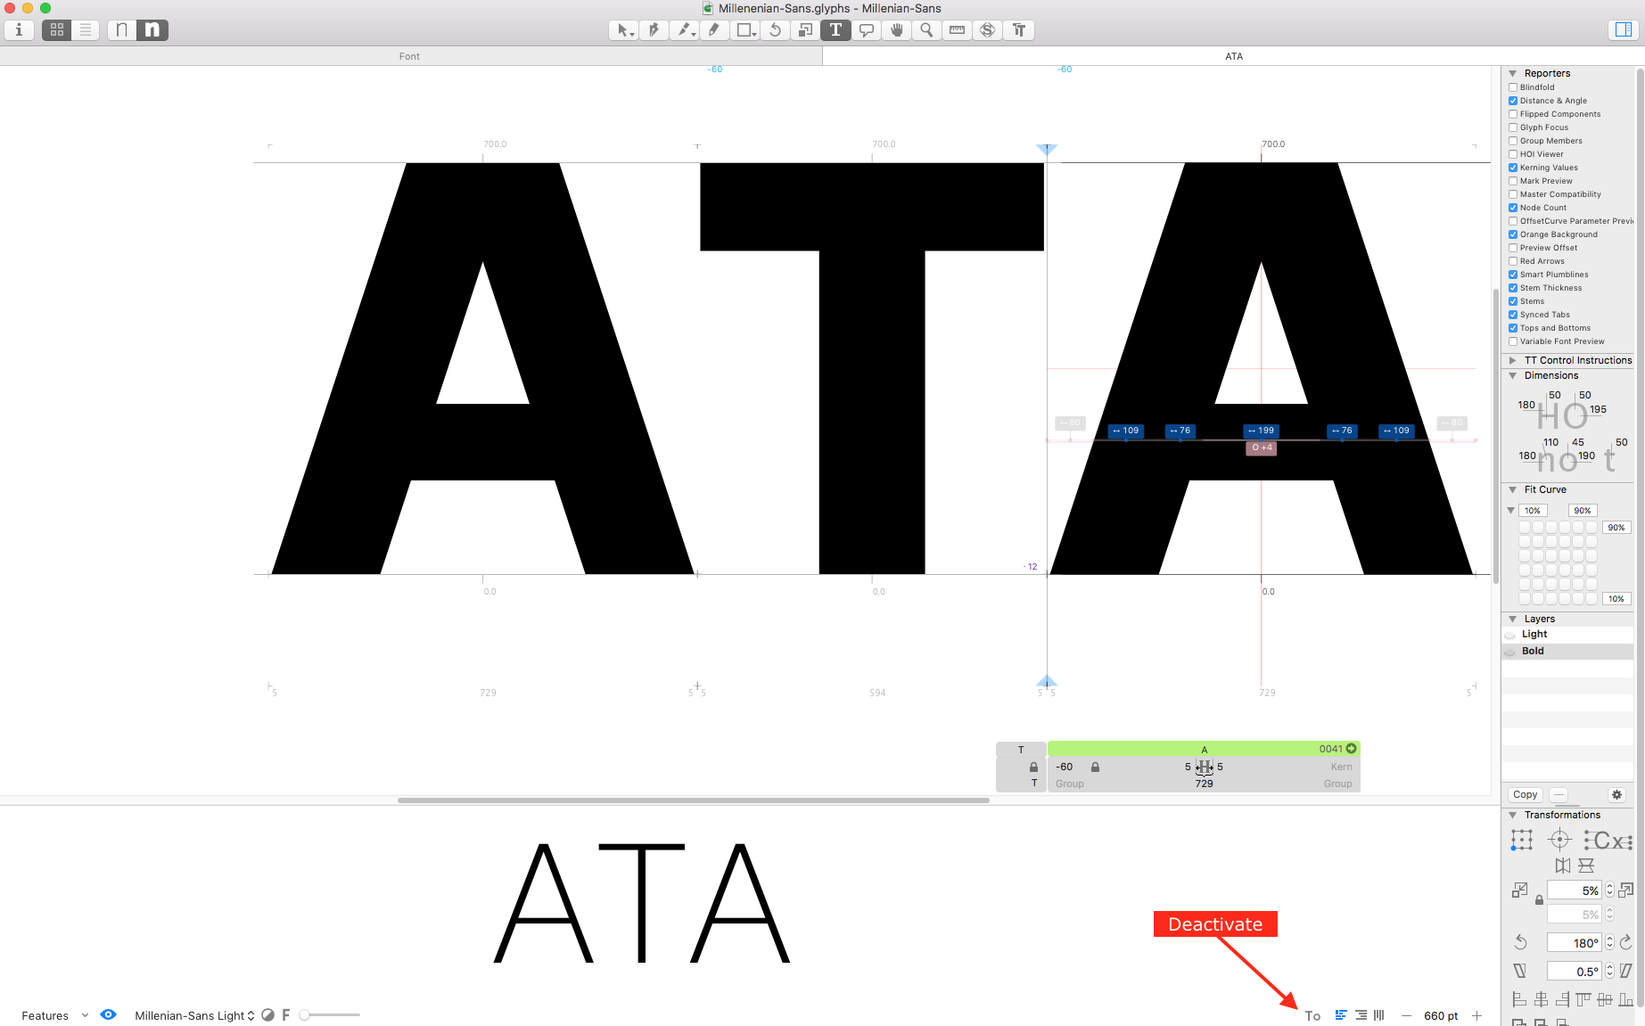1645x1026 pixels.
Task: Select the Eraser tool in toolbar
Action: (713, 30)
